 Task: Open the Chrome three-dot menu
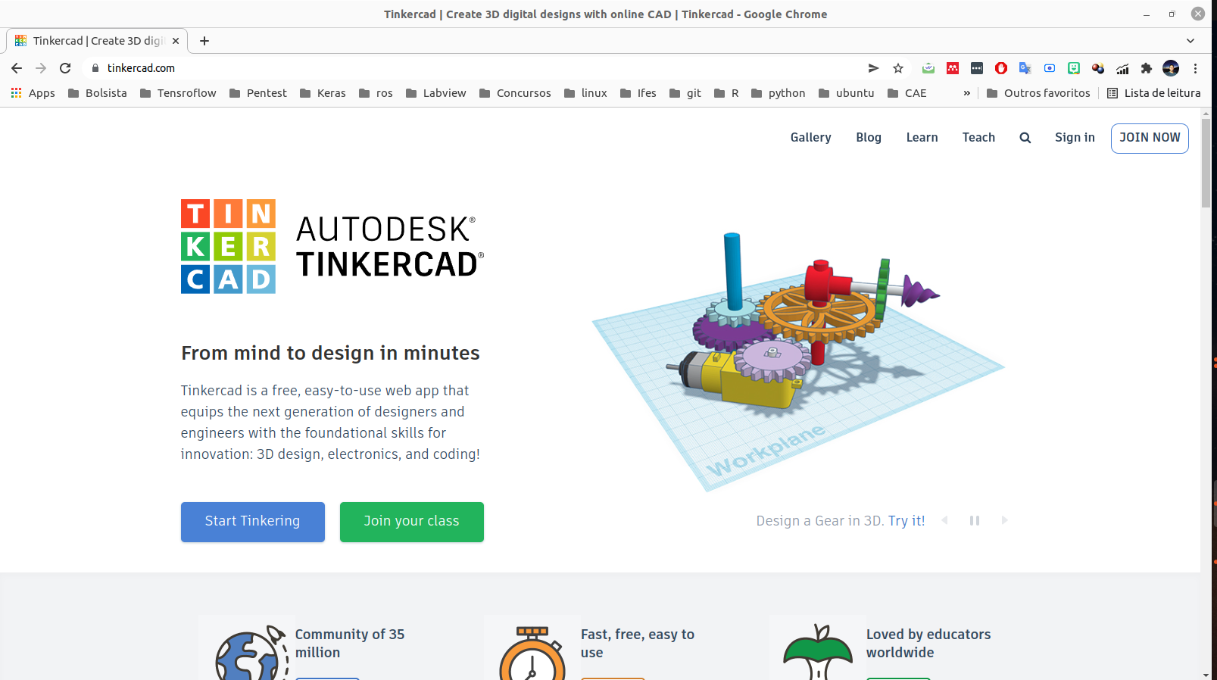[x=1195, y=68]
